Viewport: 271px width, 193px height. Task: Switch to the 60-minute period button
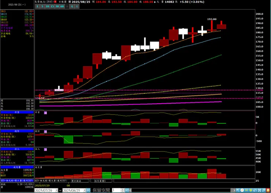62,6
